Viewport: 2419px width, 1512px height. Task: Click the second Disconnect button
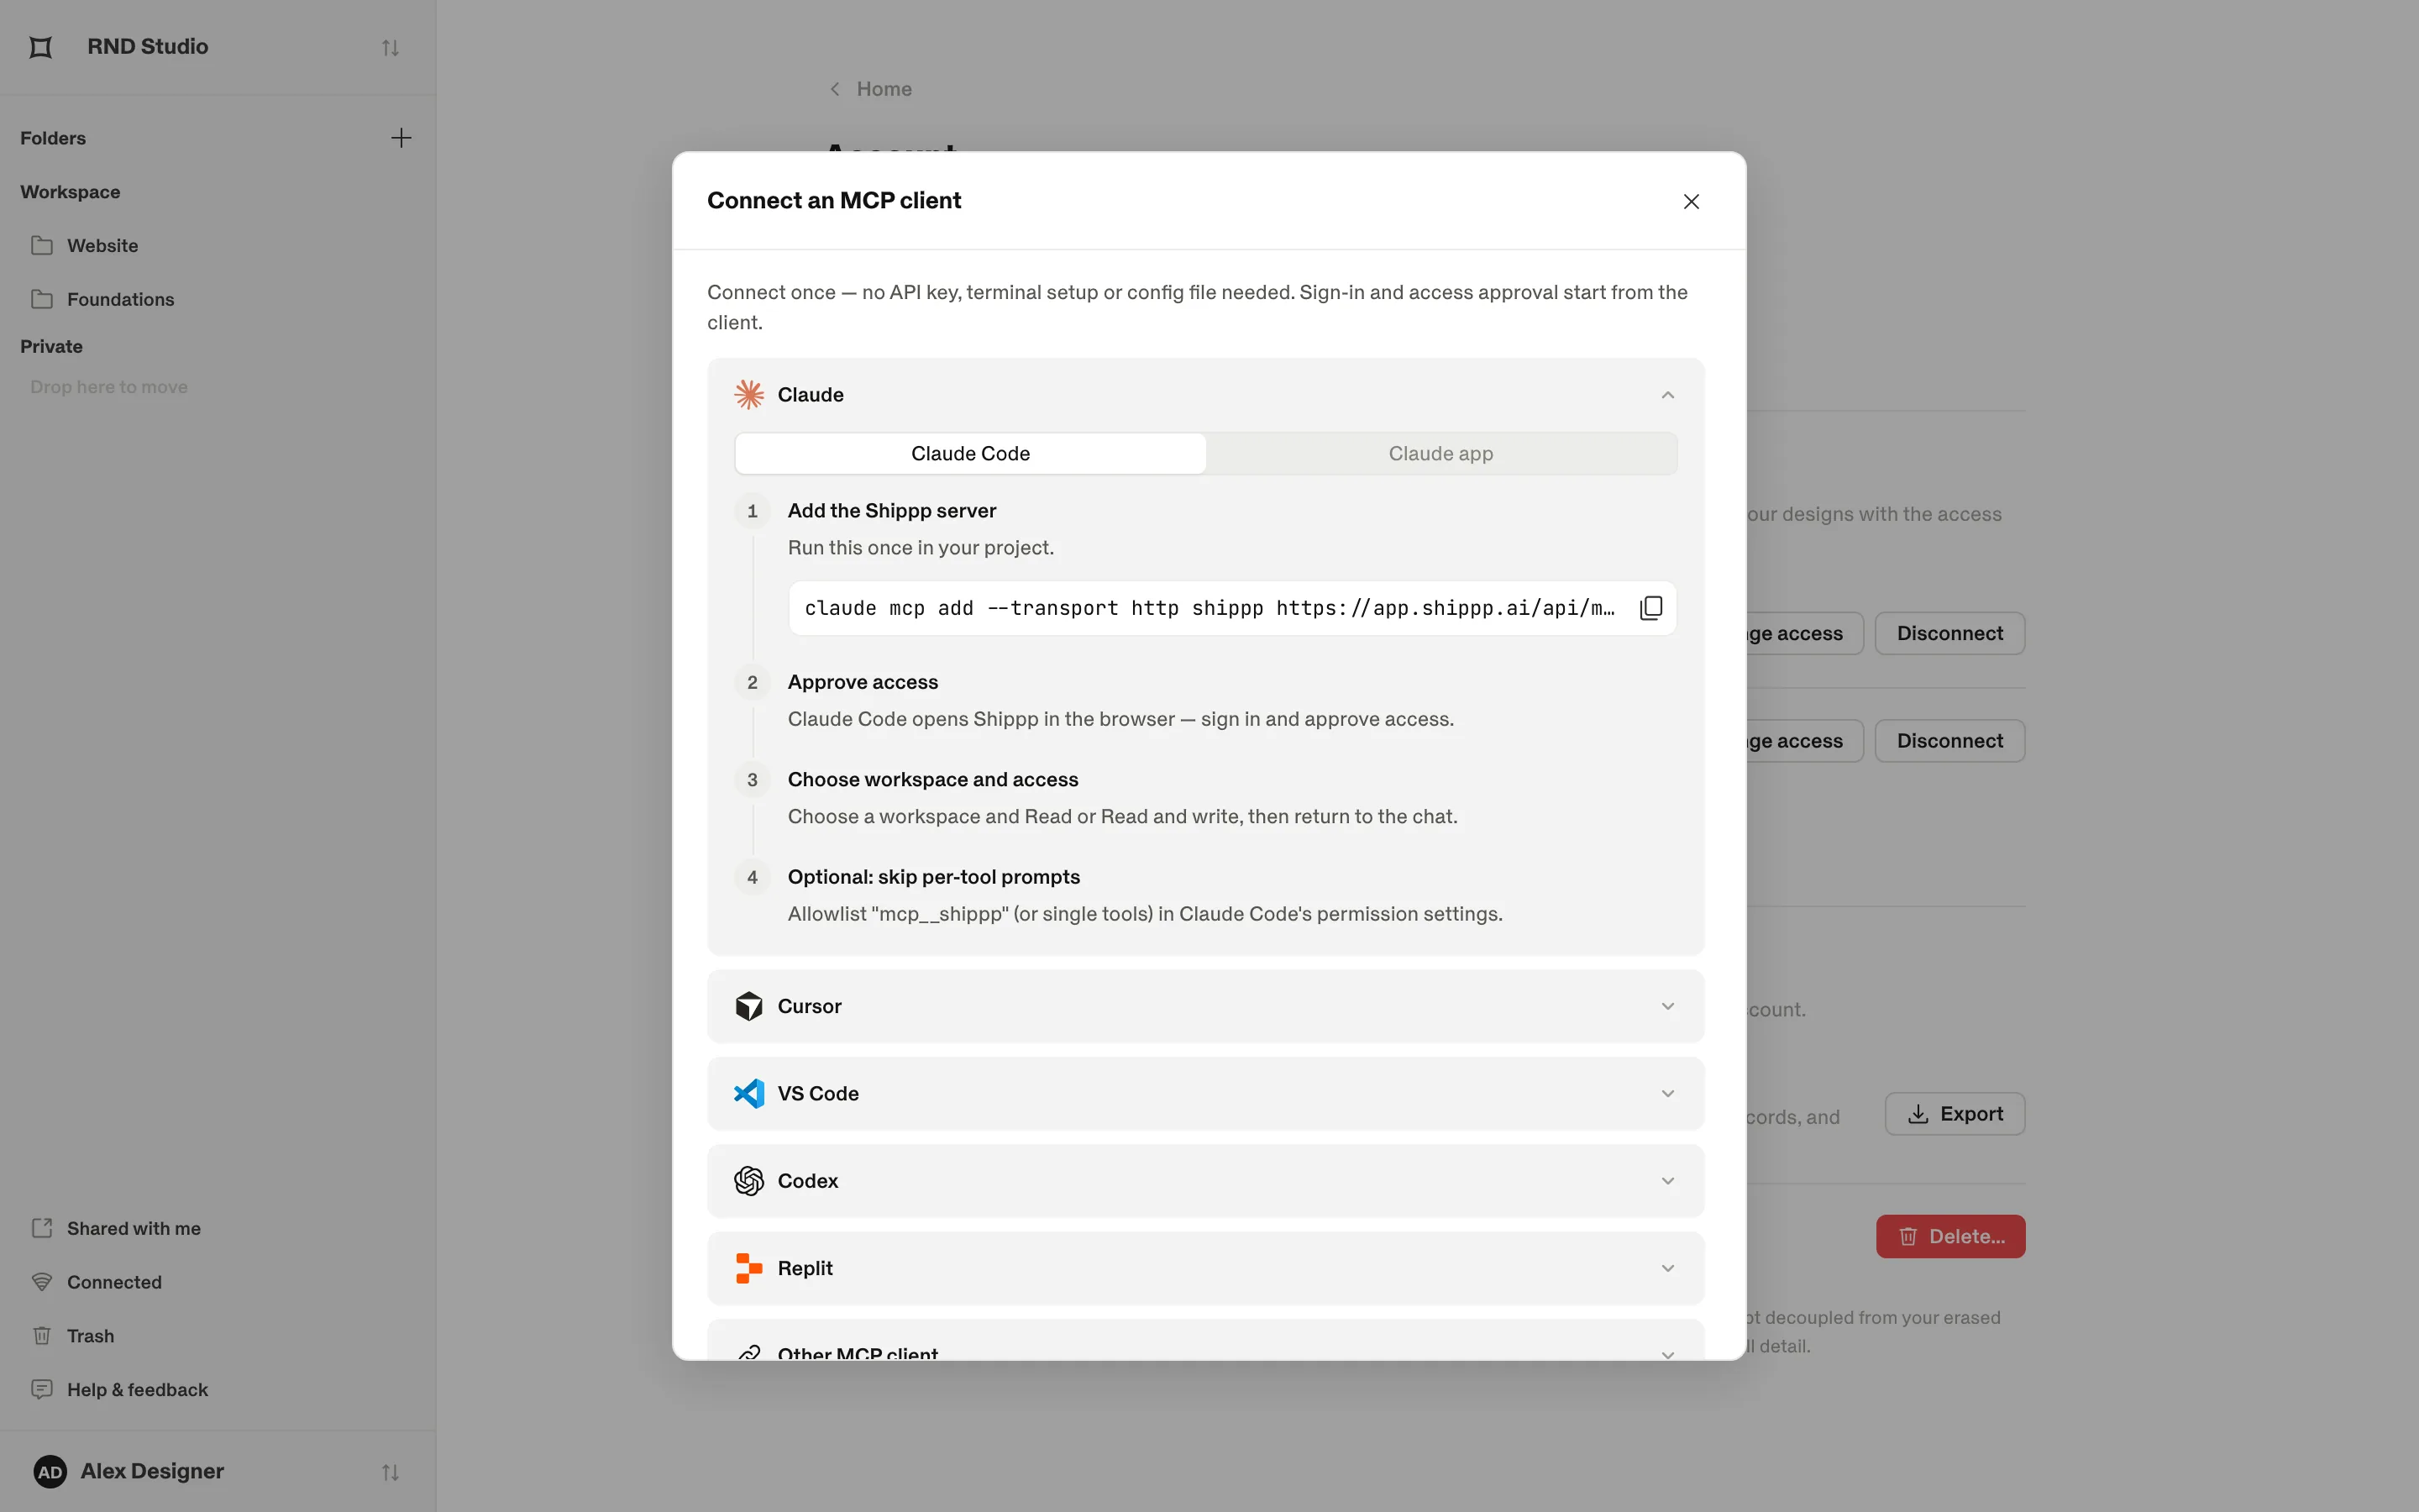tap(1949, 741)
